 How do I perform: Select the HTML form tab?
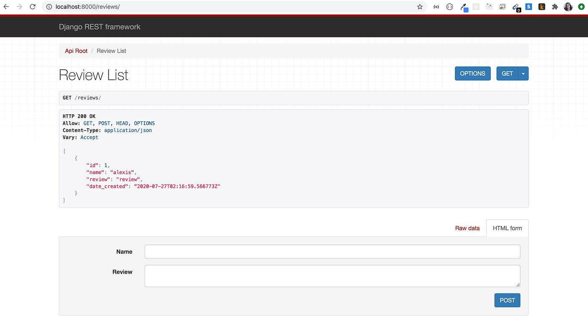[507, 228]
